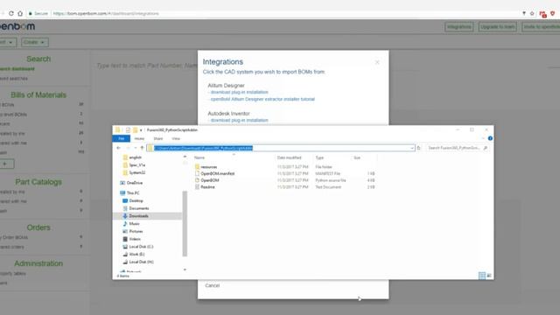Open Explorer help question mark icon
The height and width of the screenshot is (315, 560).
click(x=490, y=138)
